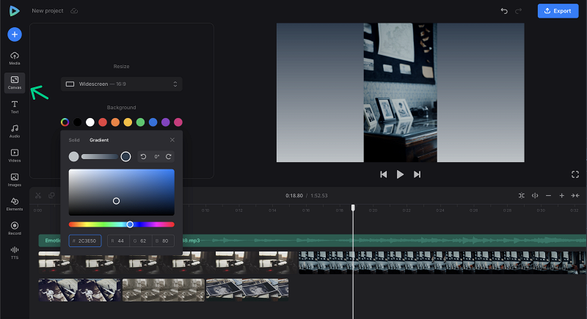Select the red background swatch

(x=103, y=122)
